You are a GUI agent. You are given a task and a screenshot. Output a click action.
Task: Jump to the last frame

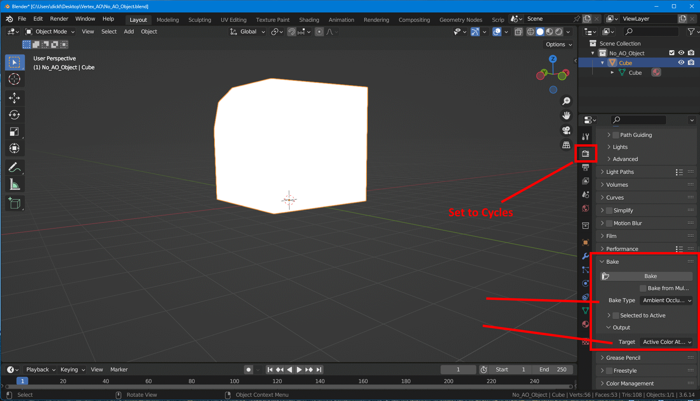coord(319,369)
